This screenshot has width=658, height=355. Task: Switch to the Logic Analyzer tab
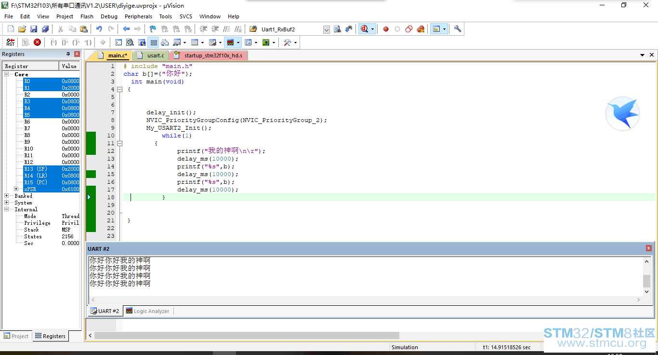coord(148,311)
